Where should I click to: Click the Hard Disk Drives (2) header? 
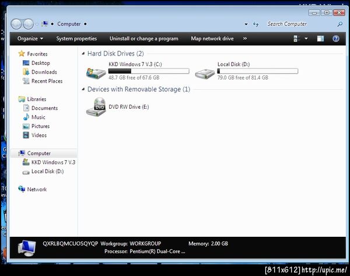116,53
